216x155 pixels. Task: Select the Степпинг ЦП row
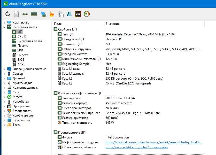pyautogui.click(x=129, y=44)
